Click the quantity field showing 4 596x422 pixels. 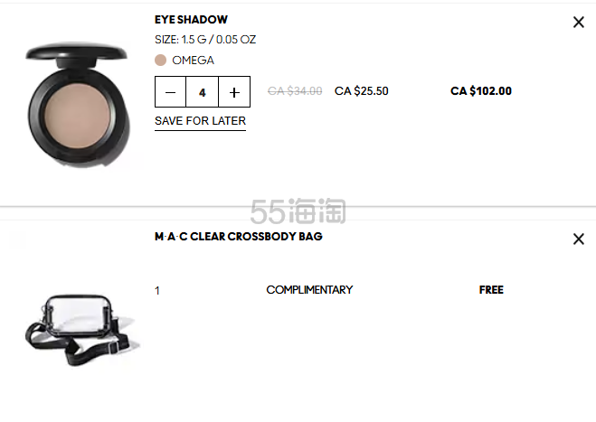(x=203, y=92)
